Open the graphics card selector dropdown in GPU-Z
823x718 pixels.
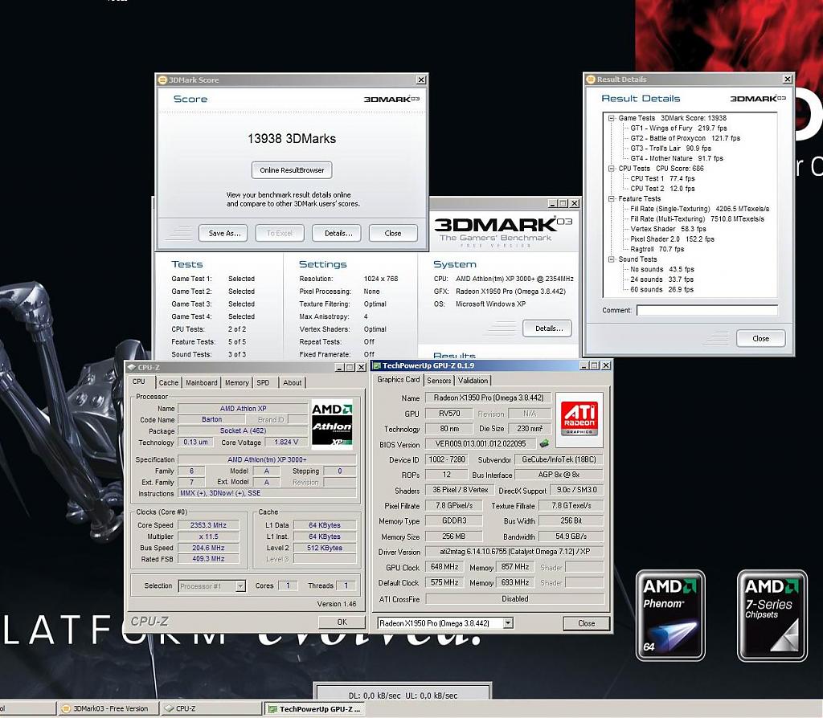[508, 623]
